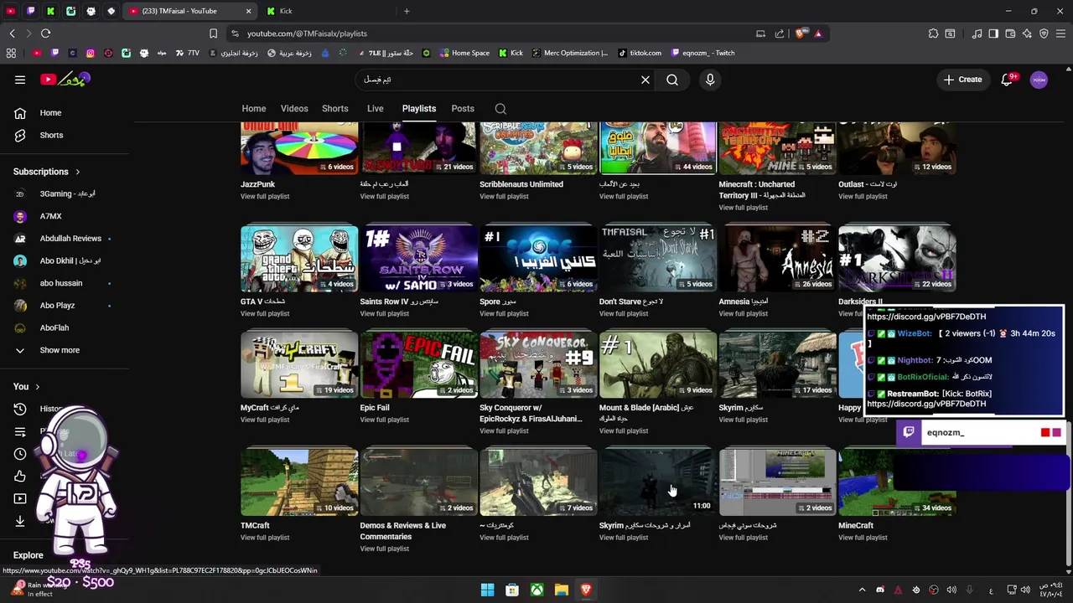Reload the page
This screenshot has height=603, width=1073.
45,33
